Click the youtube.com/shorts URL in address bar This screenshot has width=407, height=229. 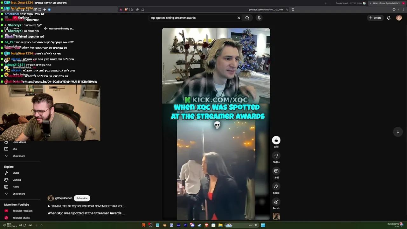[266, 10]
